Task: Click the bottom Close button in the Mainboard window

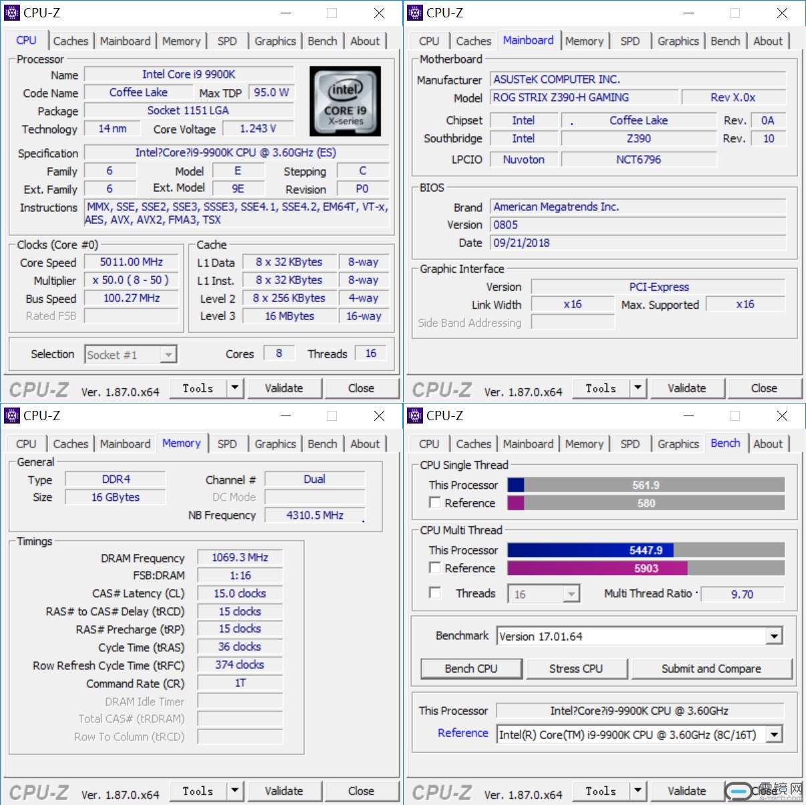Action: click(765, 388)
